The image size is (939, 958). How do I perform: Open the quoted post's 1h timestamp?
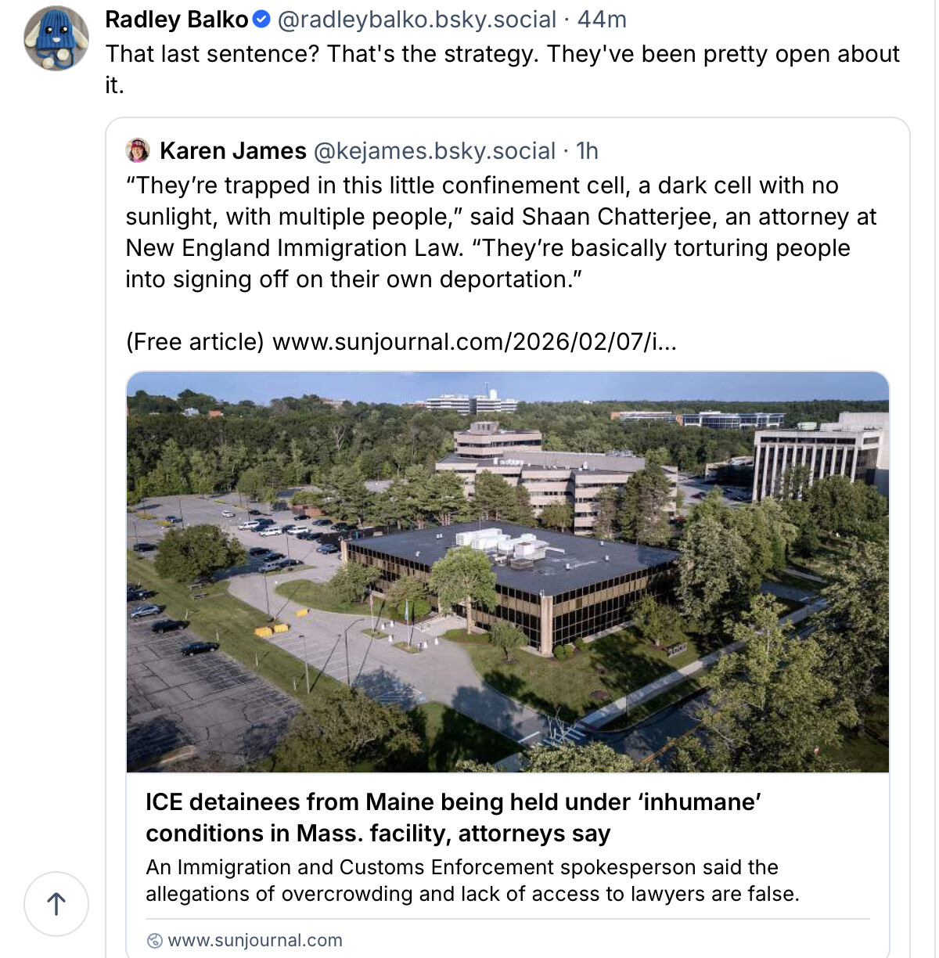(x=587, y=150)
